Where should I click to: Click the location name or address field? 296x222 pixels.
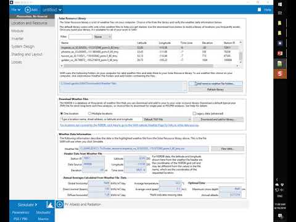101,120
